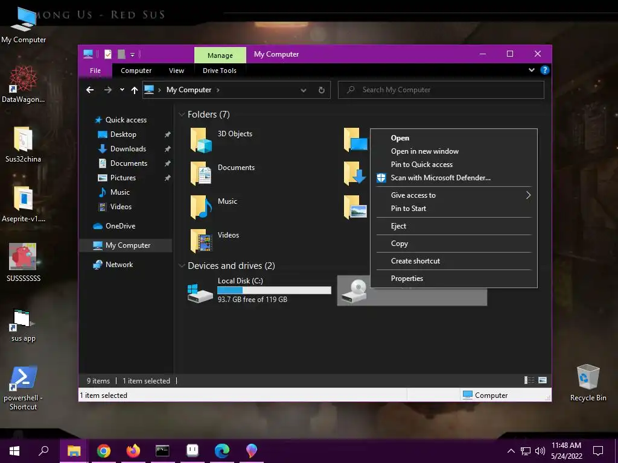Select the Local Disk (C:) drive

(259, 291)
